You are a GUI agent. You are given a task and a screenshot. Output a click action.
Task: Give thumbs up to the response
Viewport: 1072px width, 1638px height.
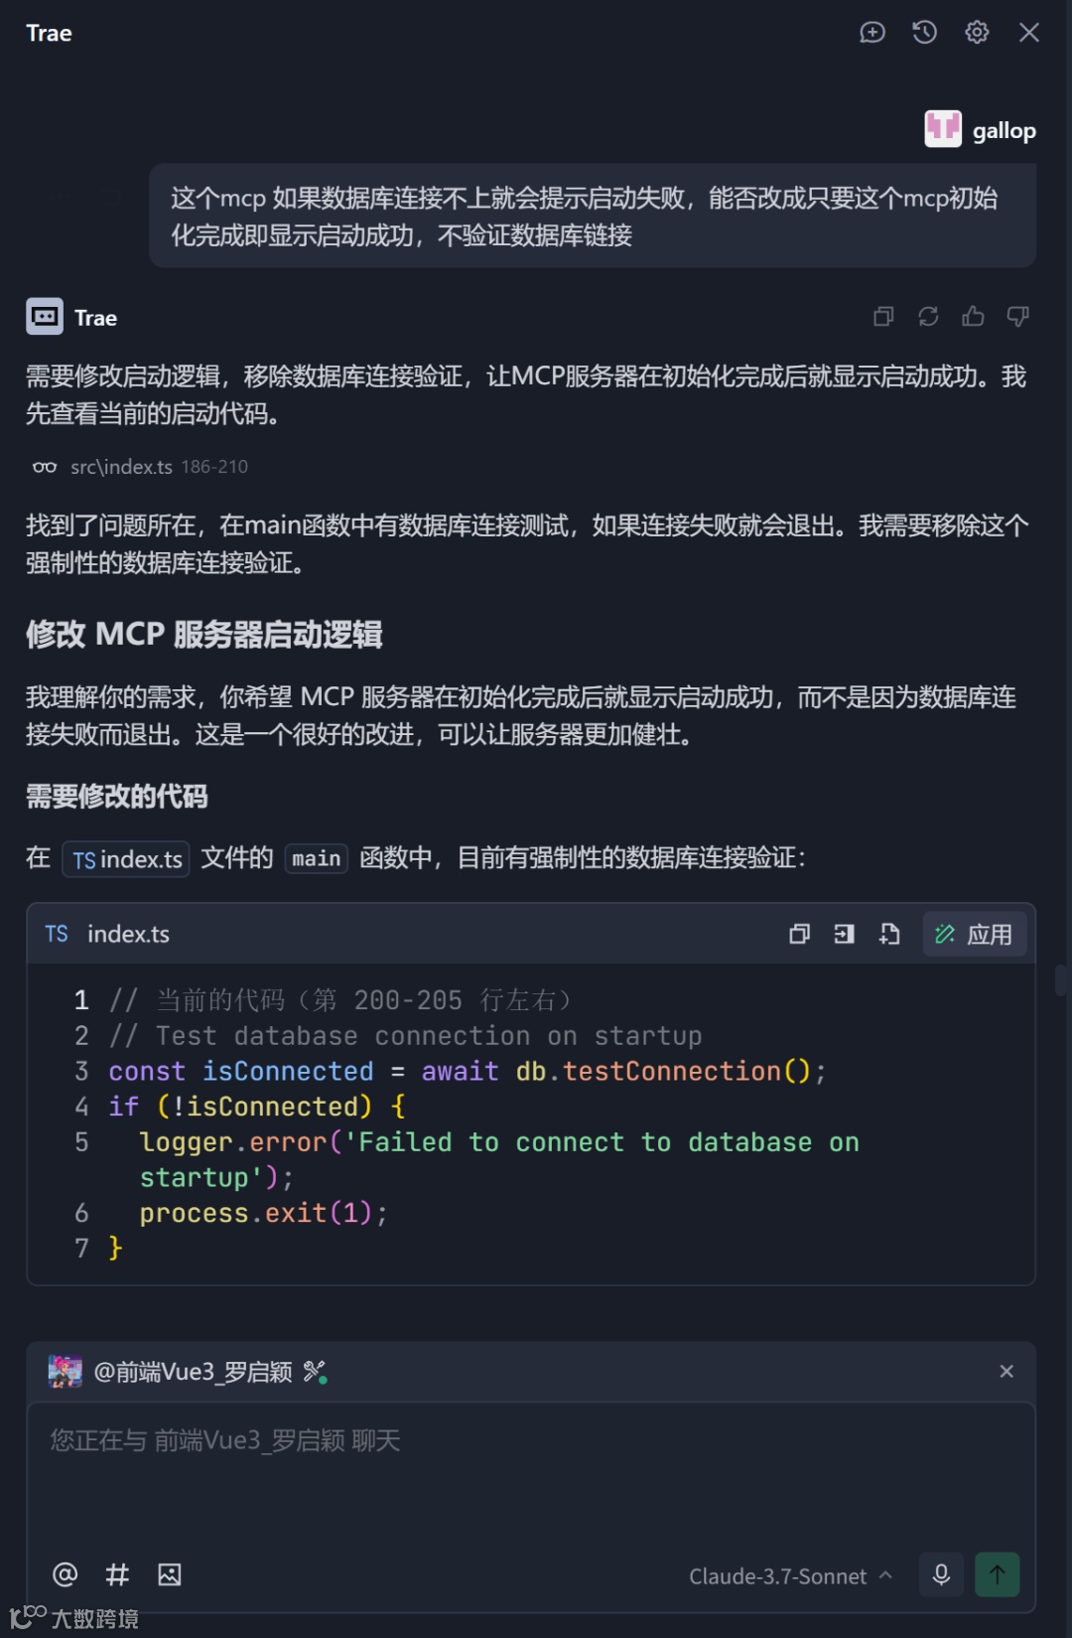[x=973, y=317]
